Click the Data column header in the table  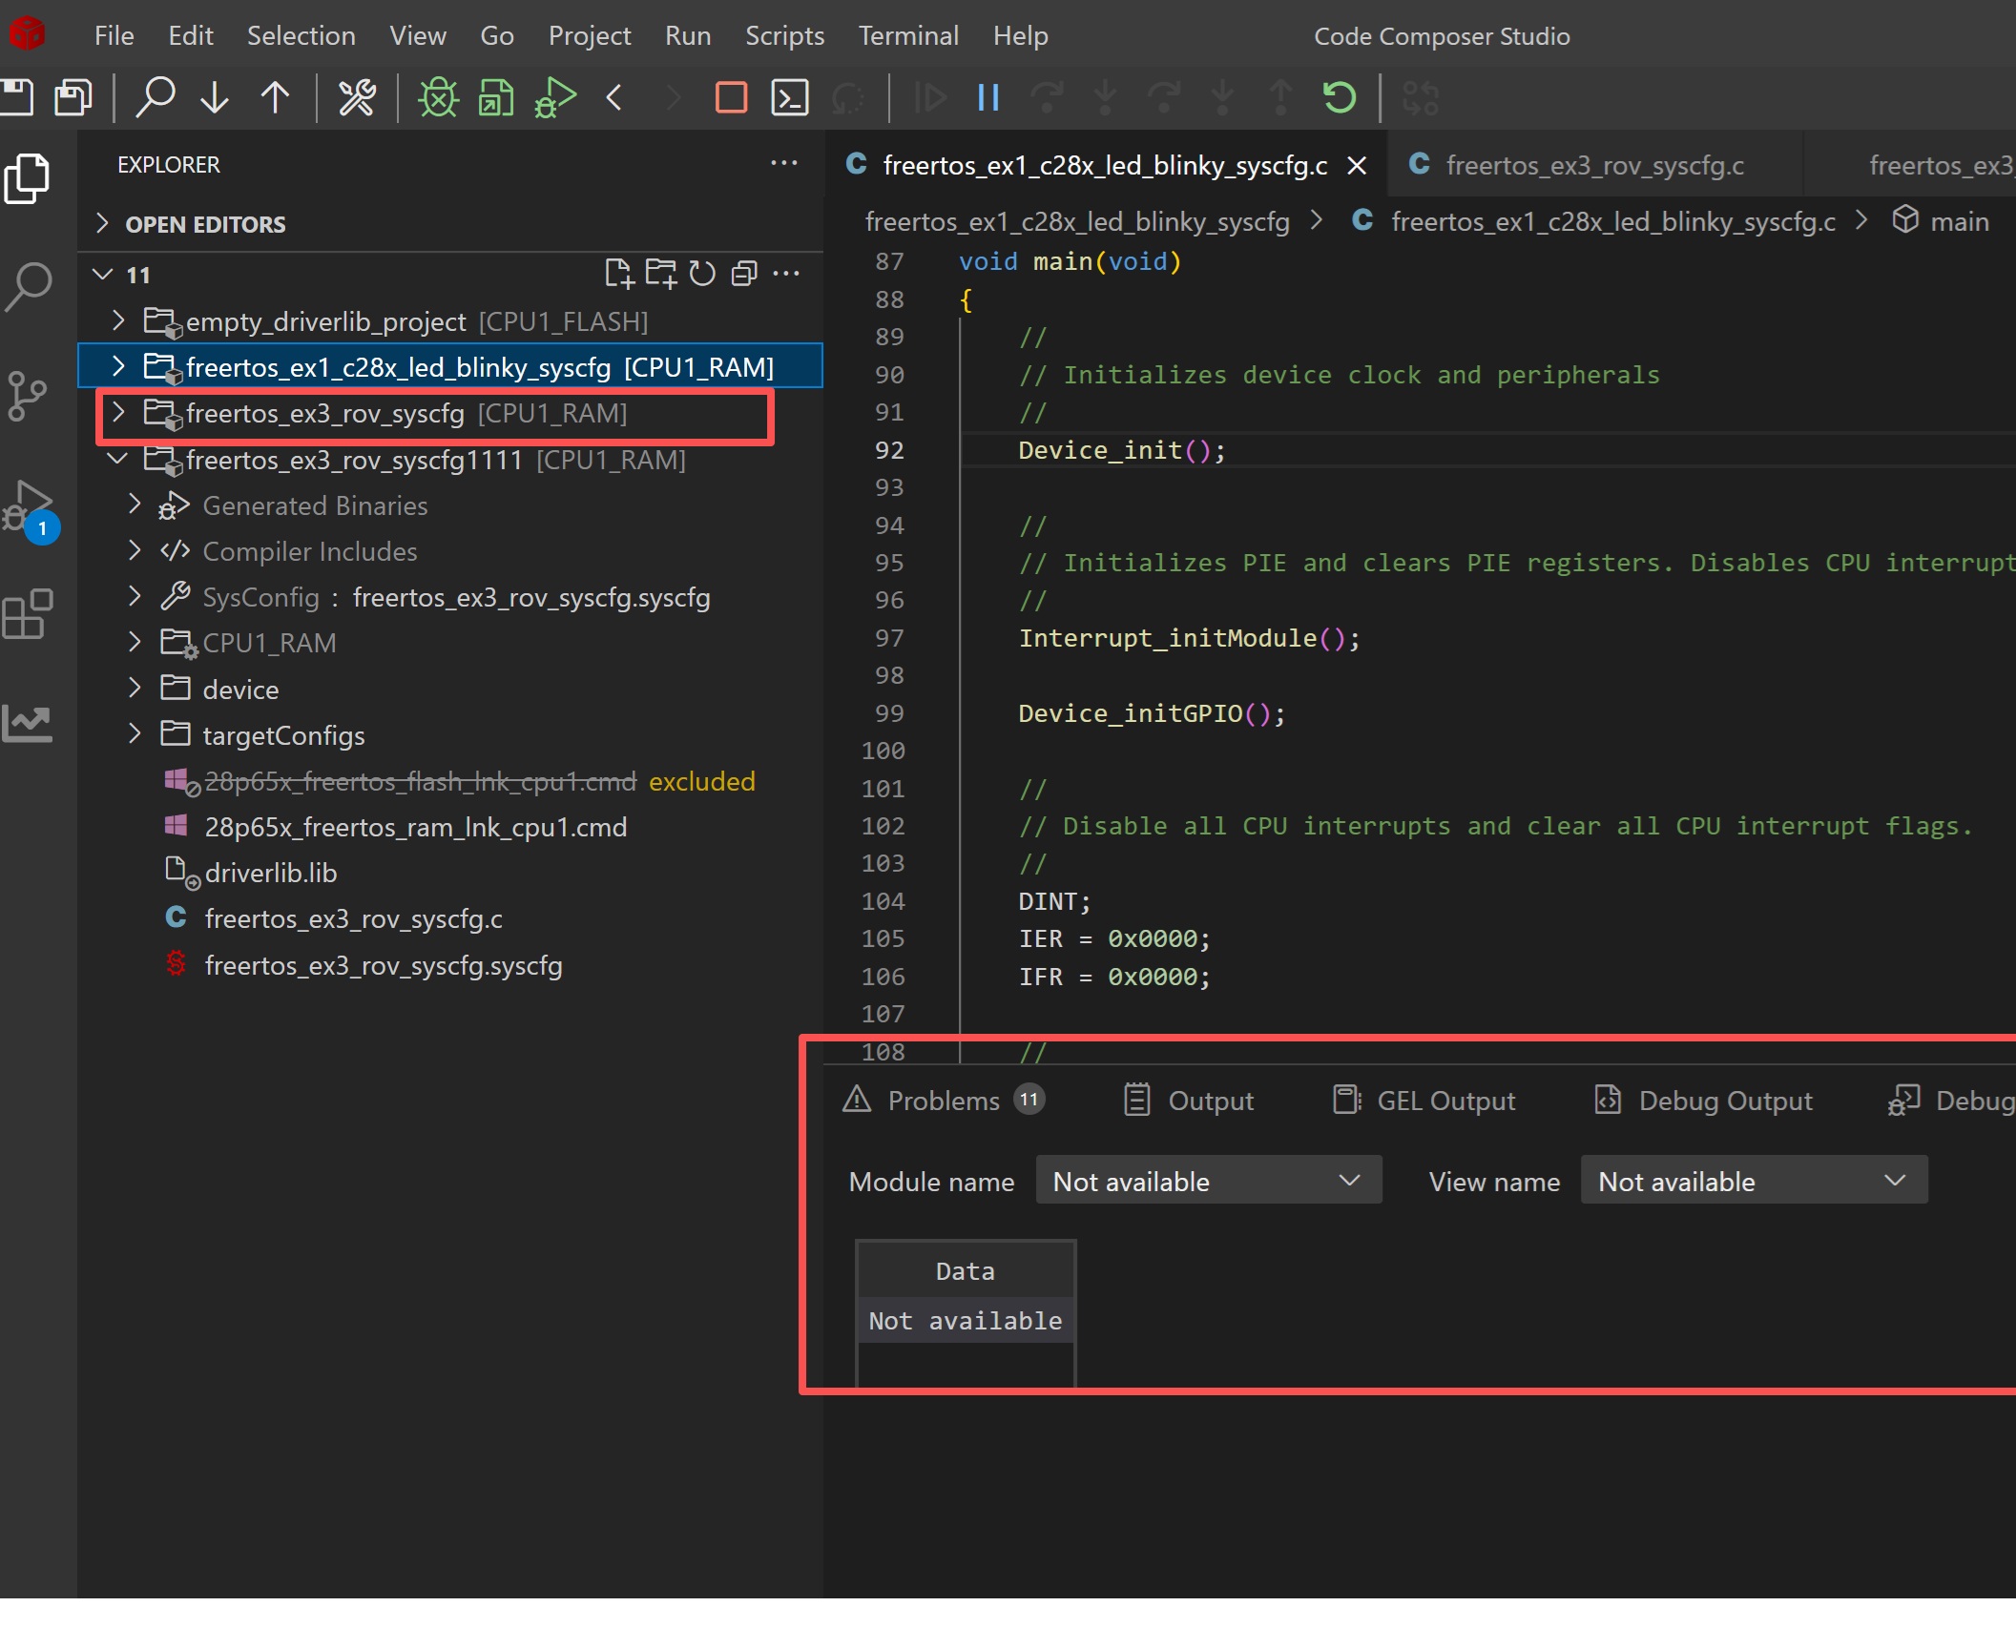(x=966, y=1270)
